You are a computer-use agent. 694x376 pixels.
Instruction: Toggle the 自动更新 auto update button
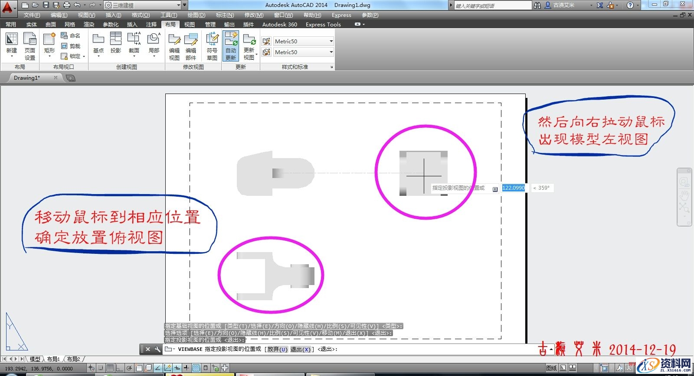tap(231, 46)
